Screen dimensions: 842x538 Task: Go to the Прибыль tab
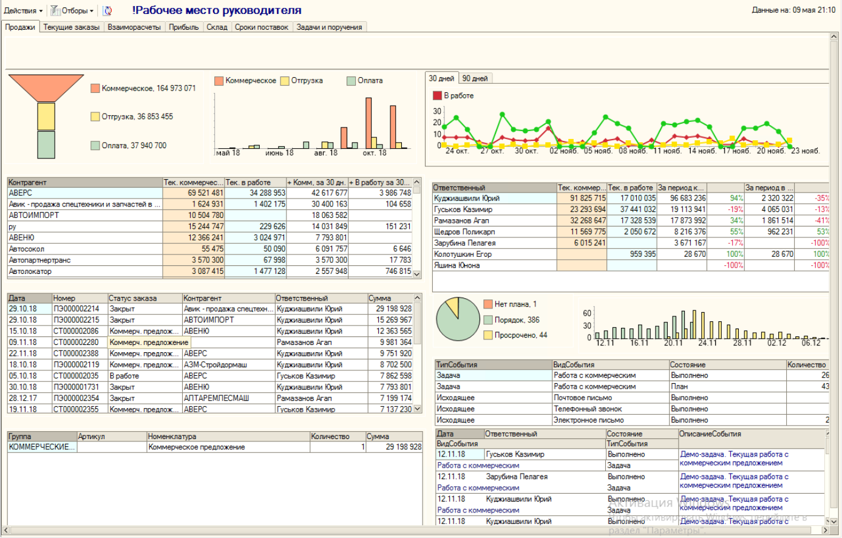click(183, 27)
